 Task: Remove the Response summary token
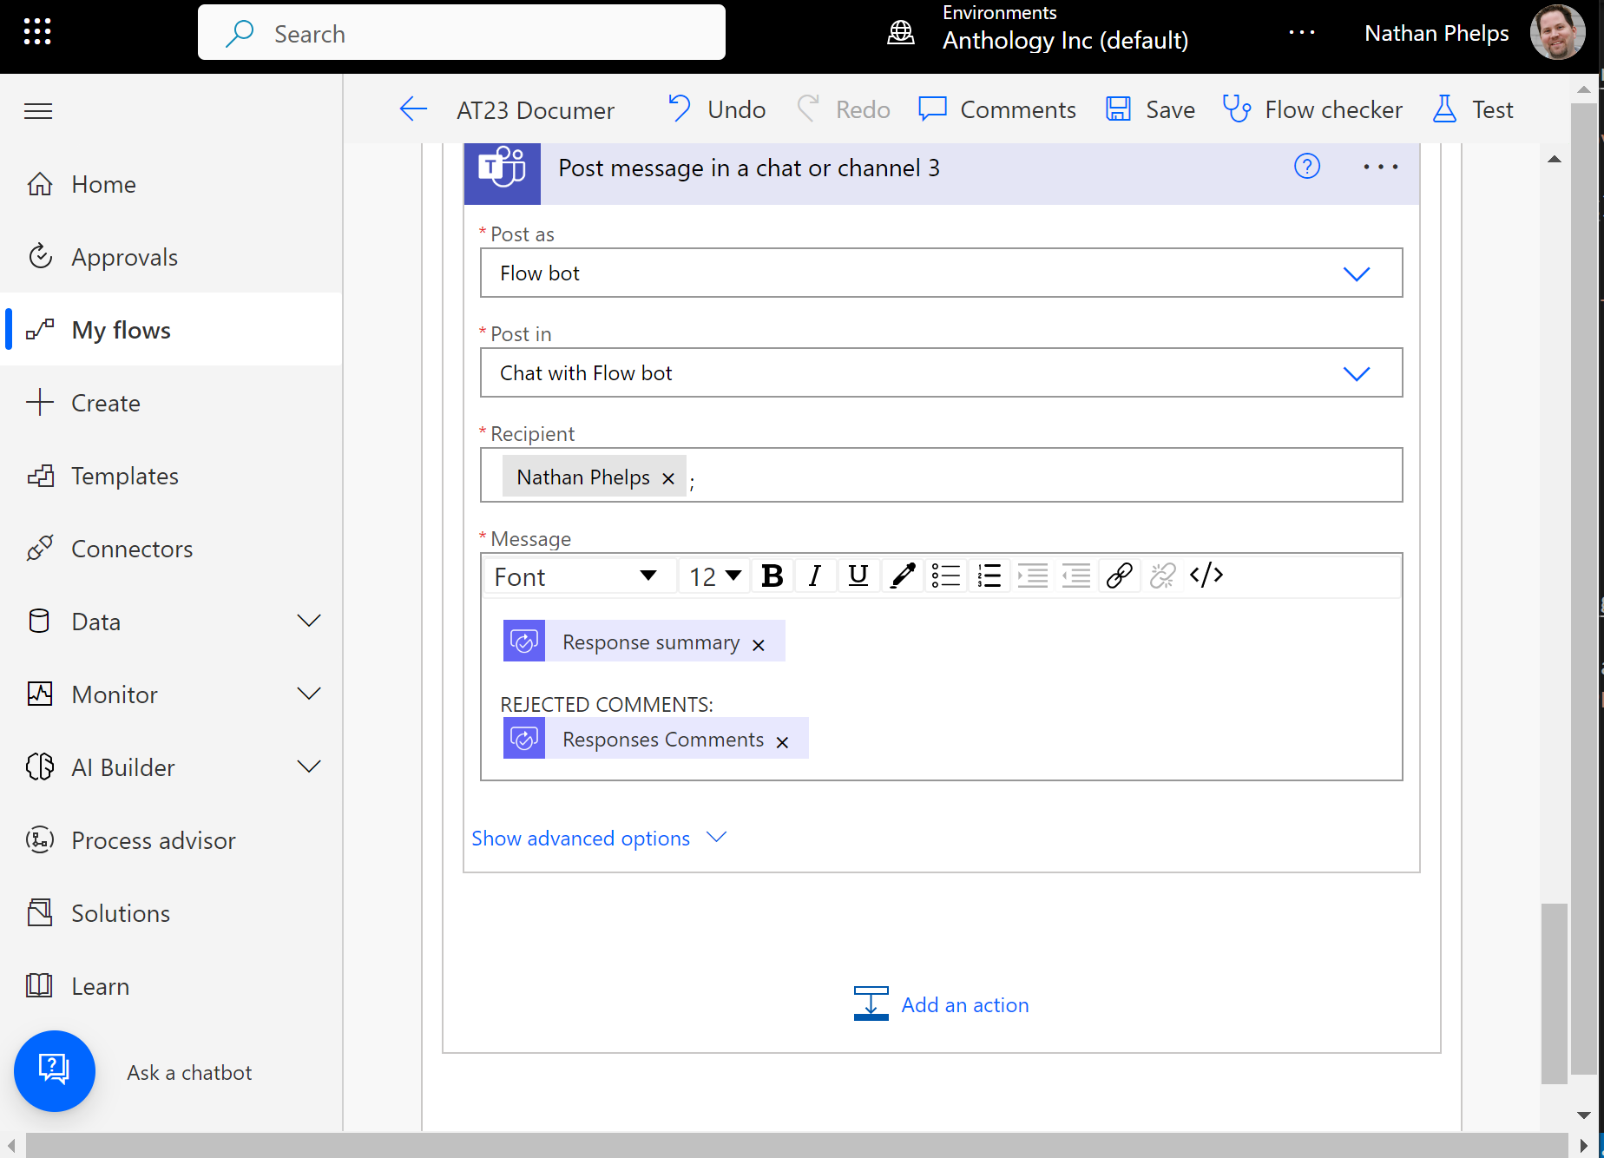[x=759, y=645]
